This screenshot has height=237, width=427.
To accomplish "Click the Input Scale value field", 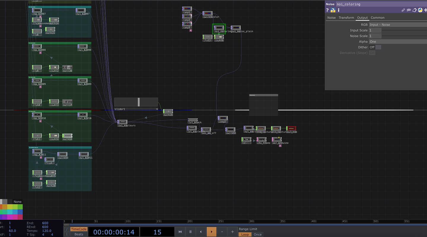I will point(375,30).
